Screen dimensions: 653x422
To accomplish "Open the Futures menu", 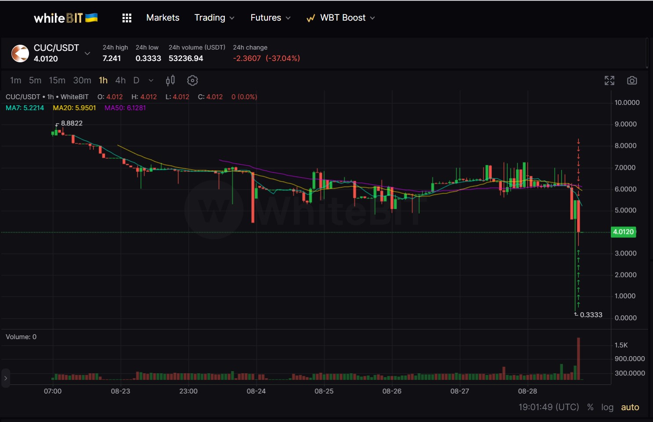I will pos(270,18).
